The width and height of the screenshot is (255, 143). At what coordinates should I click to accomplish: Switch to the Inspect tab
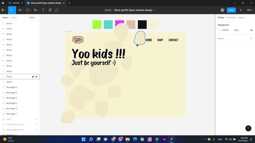pyautogui.click(x=241, y=17)
